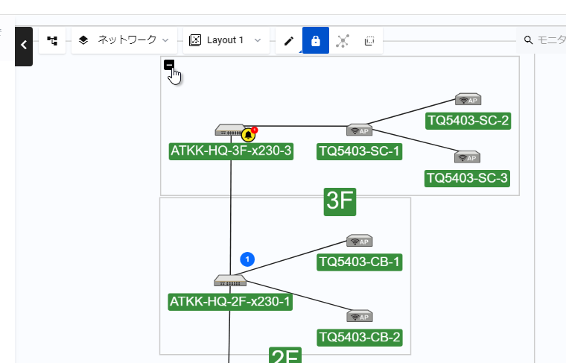The height and width of the screenshot is (363, 566).
Task: Select the TQ5403-SC-1 access point icon
Action: pyautogui.click(x=359, y=130)
